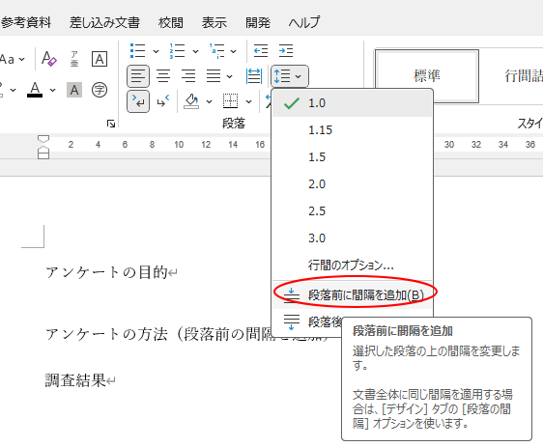
Task: Click the text 調査結果
Action: [75, 380]
